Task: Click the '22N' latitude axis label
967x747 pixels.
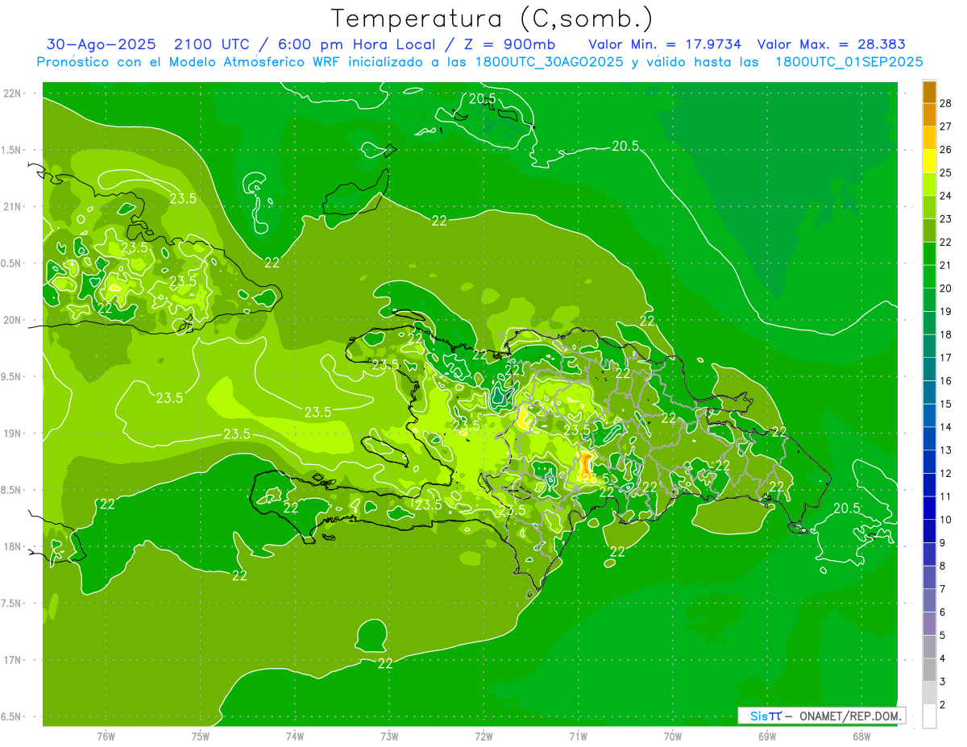Action: (x=12, y=93)
